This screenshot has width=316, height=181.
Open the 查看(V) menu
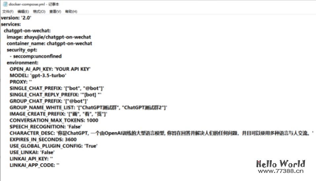tap(55, 12)
